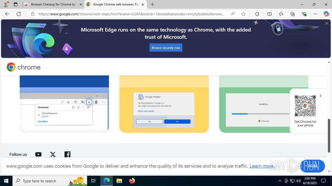Click the address bar URL
The width and height of the screenshot is (332, 186).
click(132, 14)
